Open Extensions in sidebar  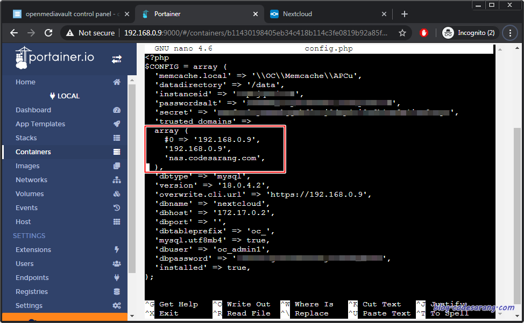[33, 249]
